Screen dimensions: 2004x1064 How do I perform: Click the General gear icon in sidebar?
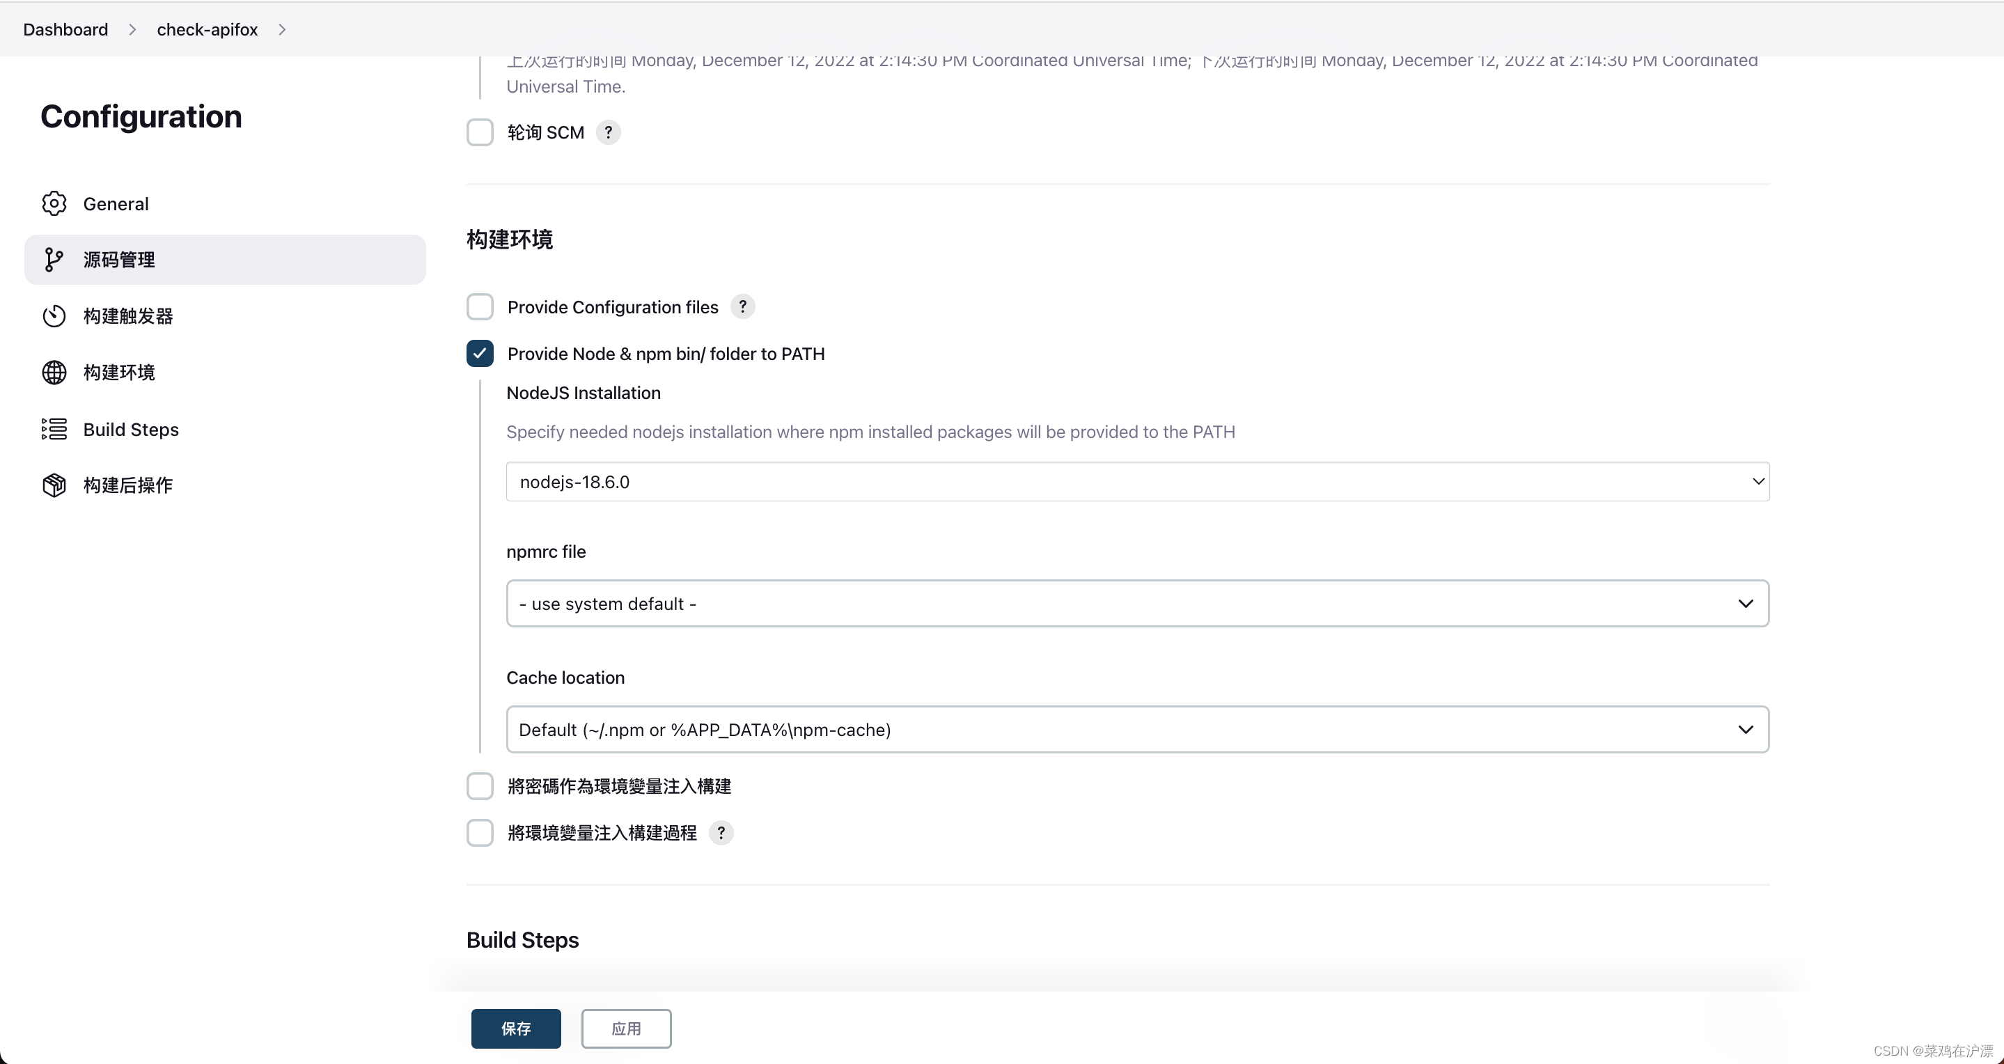click(54, 204)
